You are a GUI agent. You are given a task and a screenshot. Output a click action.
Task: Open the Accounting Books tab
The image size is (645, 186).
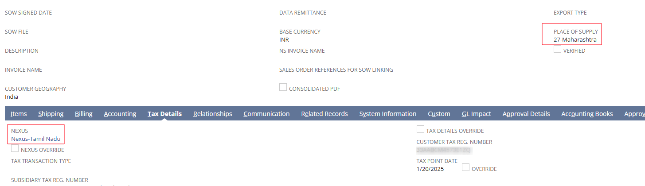pos(587,114)
